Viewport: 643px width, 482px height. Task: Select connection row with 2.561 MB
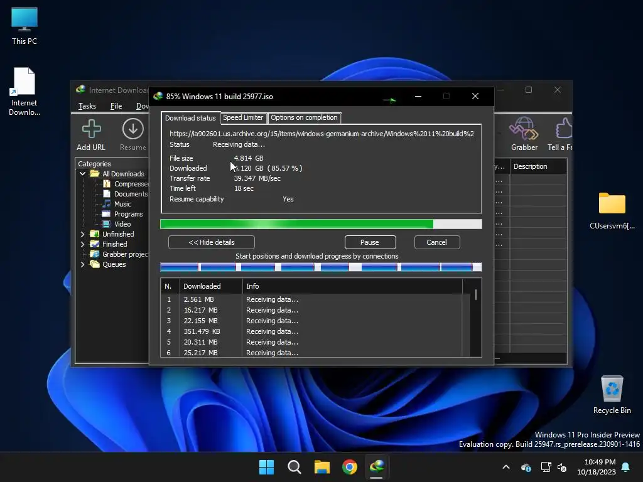(315, 299)
